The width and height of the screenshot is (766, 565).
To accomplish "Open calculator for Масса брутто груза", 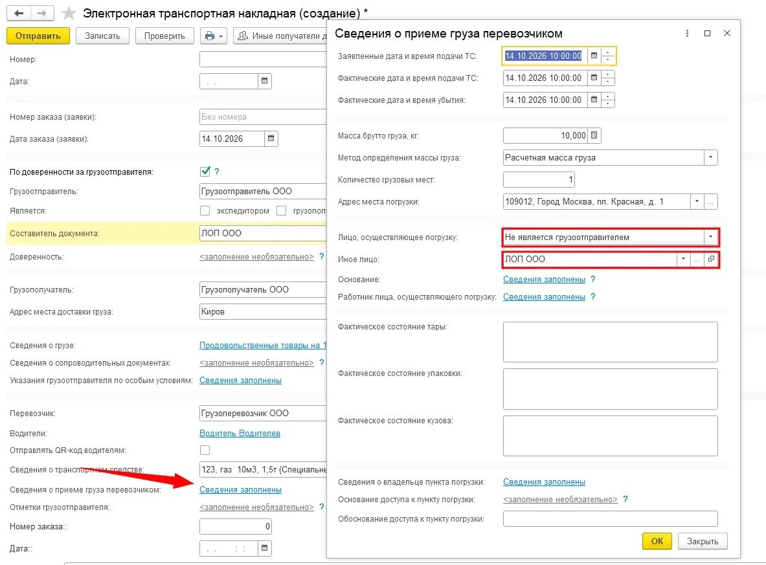I will [594, 135].
